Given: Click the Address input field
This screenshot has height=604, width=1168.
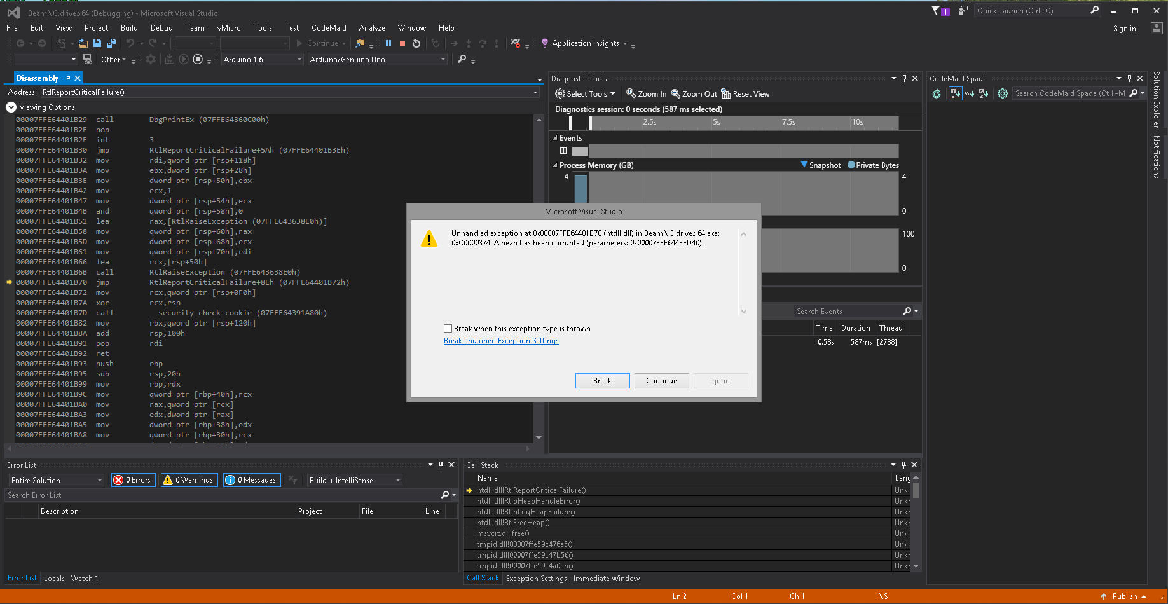Looking at the screenshot, I should (x=290, y=92).
